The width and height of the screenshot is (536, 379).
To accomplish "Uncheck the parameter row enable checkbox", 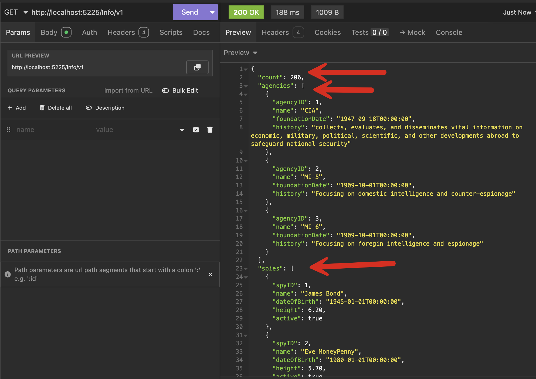I will (x=196, y=130).
